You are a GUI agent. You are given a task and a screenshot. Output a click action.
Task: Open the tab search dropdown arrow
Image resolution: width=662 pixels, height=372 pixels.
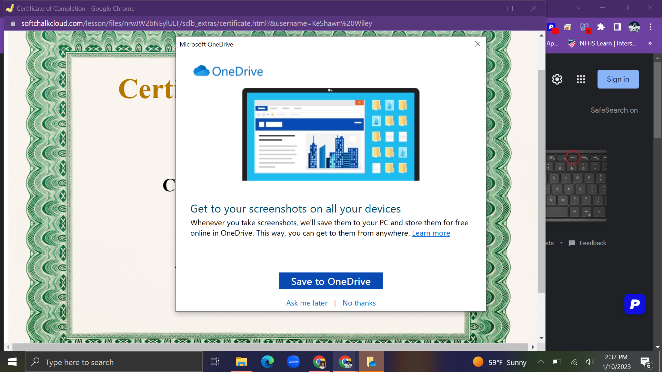[x=579, y=8]
